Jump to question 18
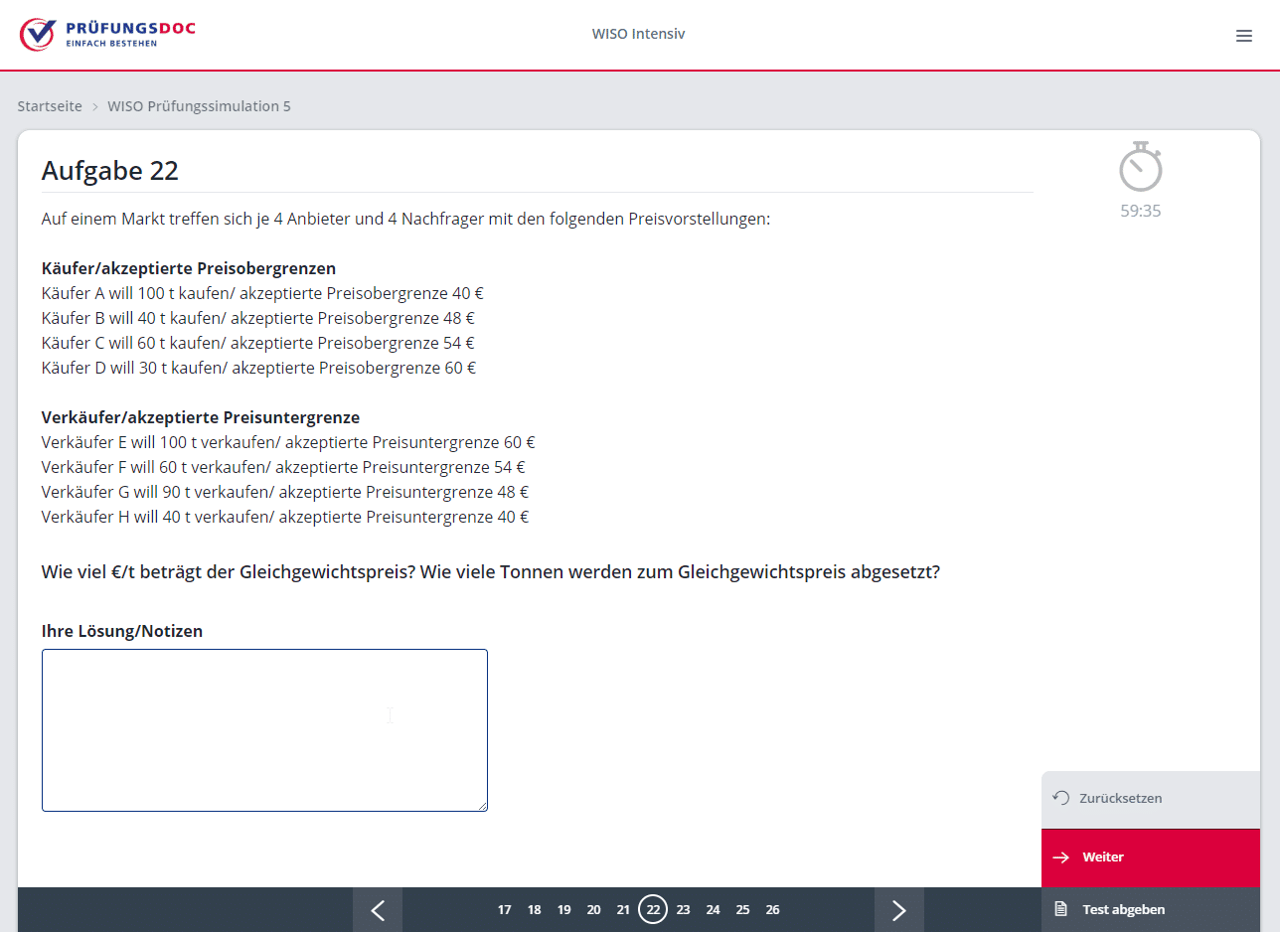This screenshot has width=1280, height=932. click(535, 910)
